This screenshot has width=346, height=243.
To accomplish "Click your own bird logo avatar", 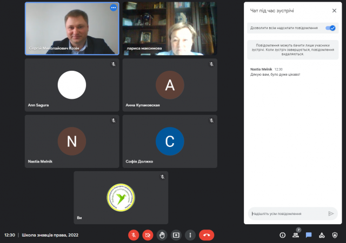I will (x=121, y=198).
